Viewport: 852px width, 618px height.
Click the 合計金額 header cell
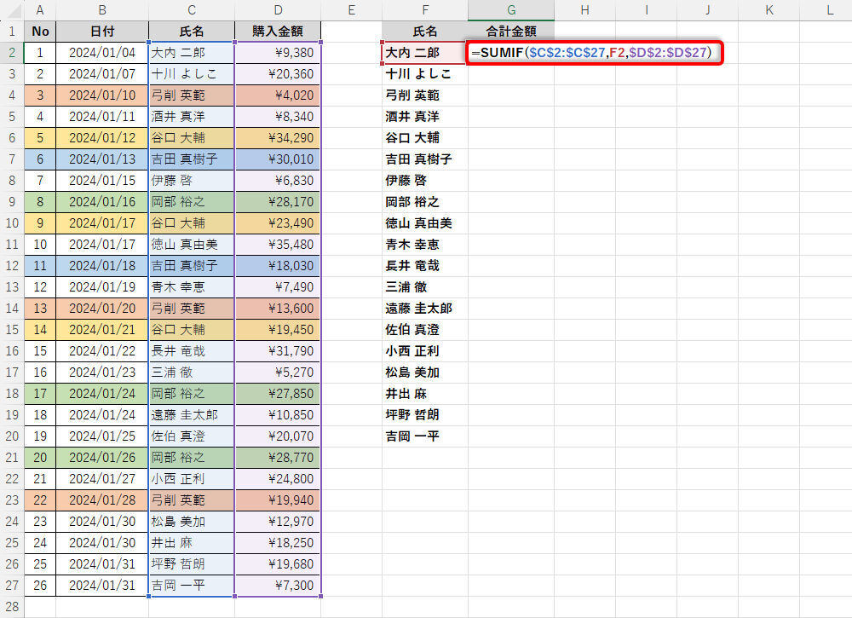[510, 32]
